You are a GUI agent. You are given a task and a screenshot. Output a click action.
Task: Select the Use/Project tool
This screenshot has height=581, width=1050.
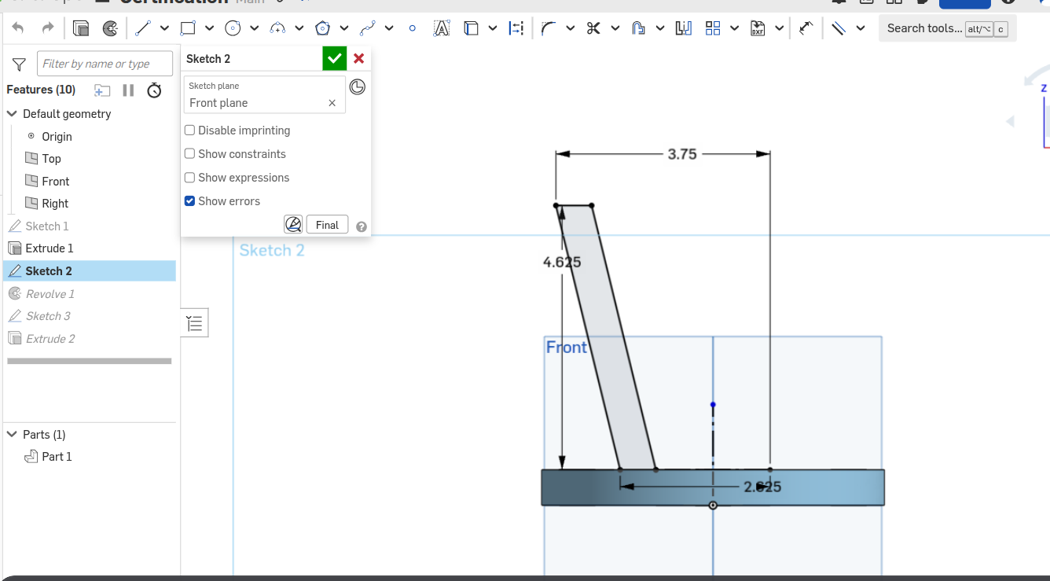(472, 28)
